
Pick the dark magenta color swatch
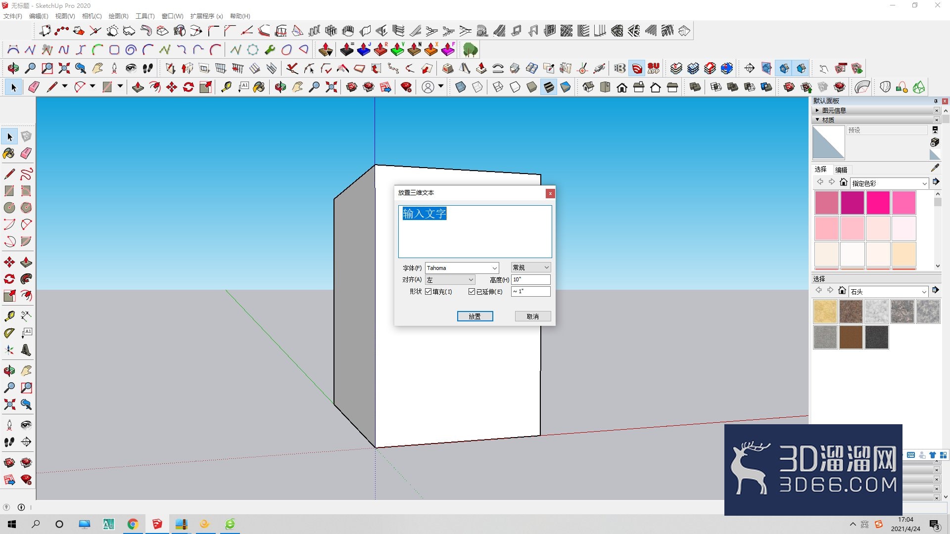pos(852,203)
